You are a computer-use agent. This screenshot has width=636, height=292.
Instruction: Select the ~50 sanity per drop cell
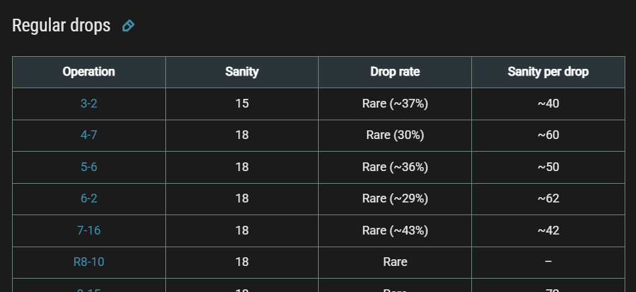(x=548, y=167)
